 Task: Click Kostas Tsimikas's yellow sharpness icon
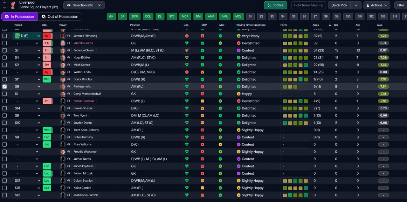coord(203,101)
